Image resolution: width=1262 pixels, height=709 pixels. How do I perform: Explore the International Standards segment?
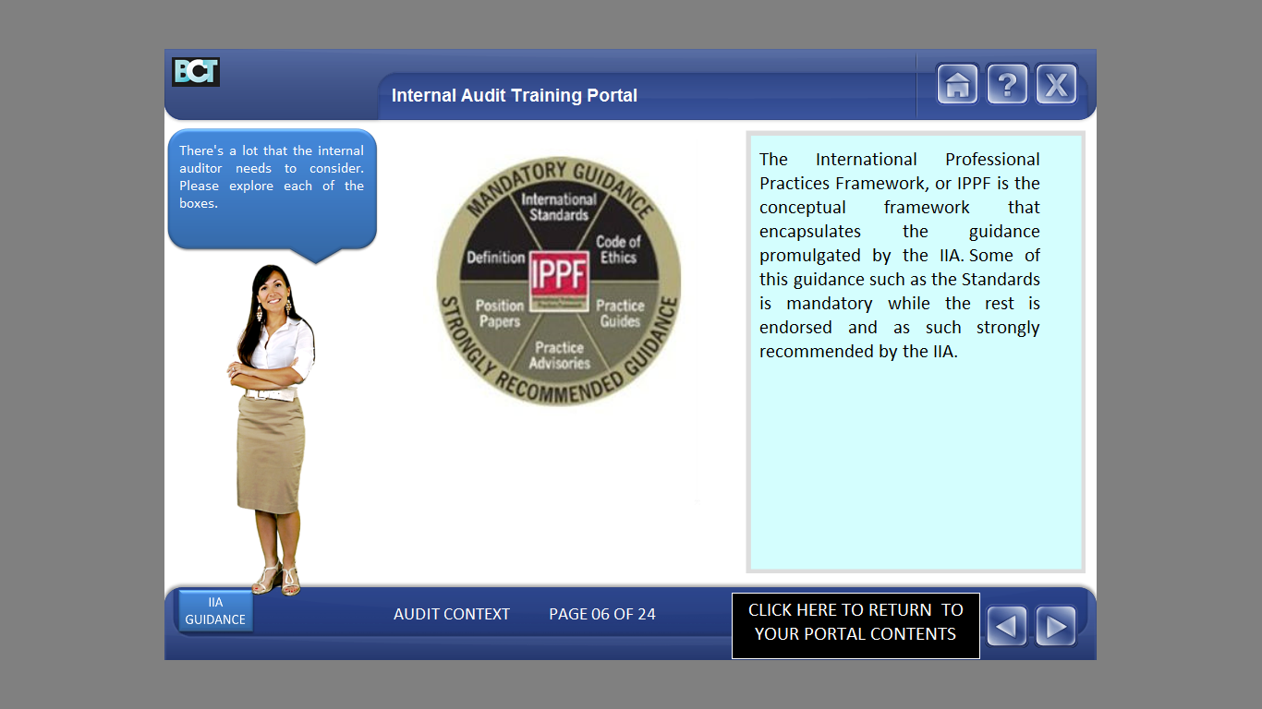pyautogui.click(x=558, y=207)
